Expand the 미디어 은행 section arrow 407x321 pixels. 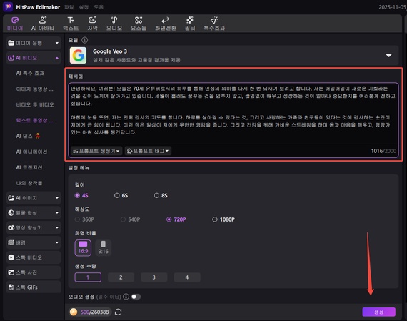pos(57,43)
